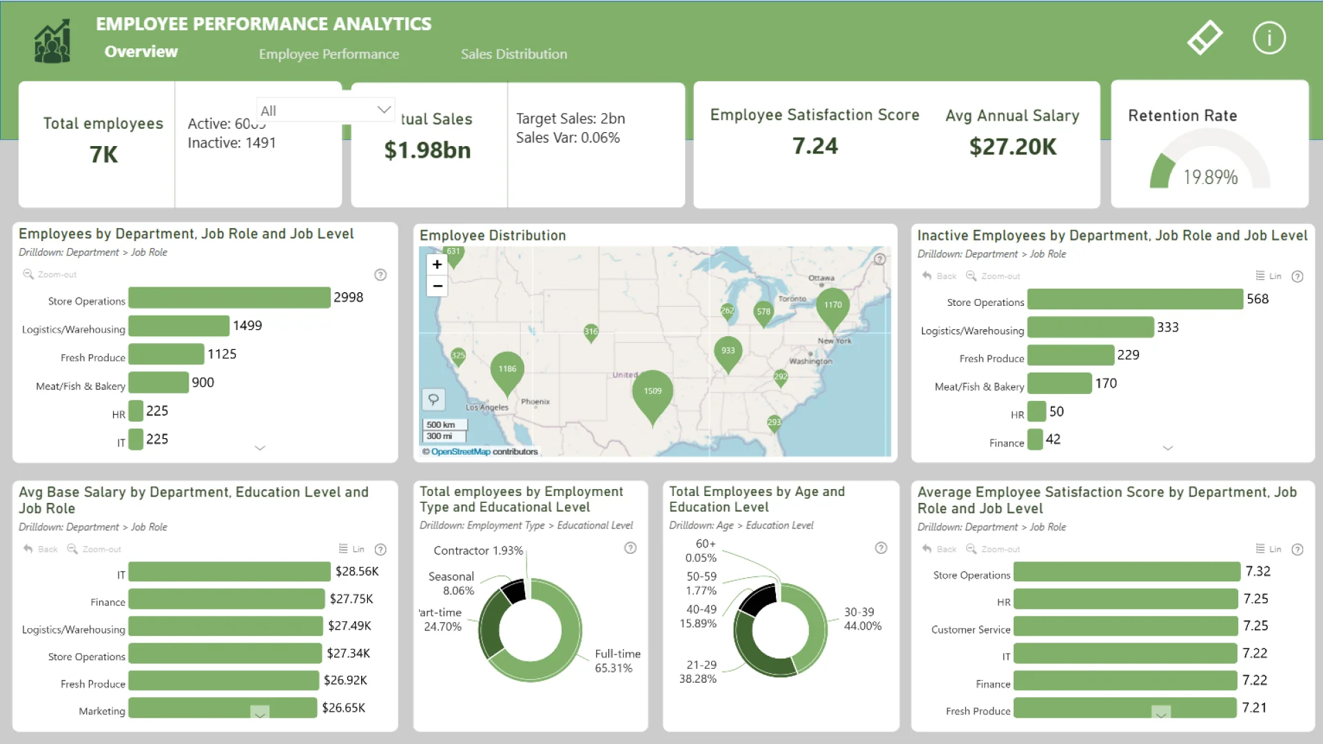
Task: Open the info icon at top right
Action: coord(1269,38)
